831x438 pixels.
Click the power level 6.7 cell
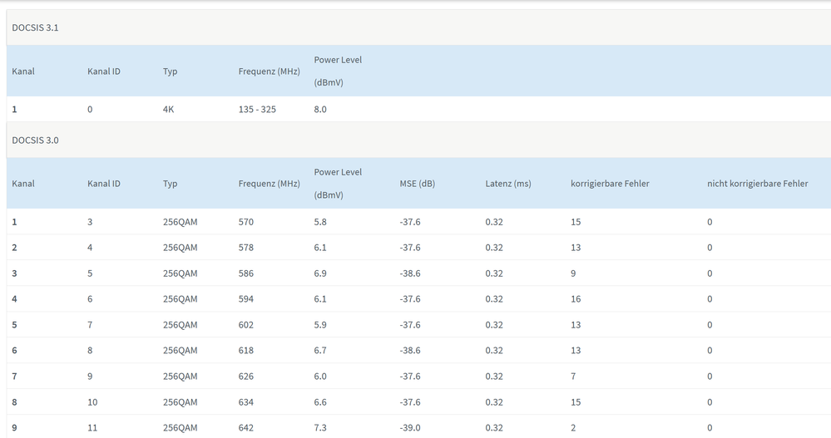(x=320, y=351)
